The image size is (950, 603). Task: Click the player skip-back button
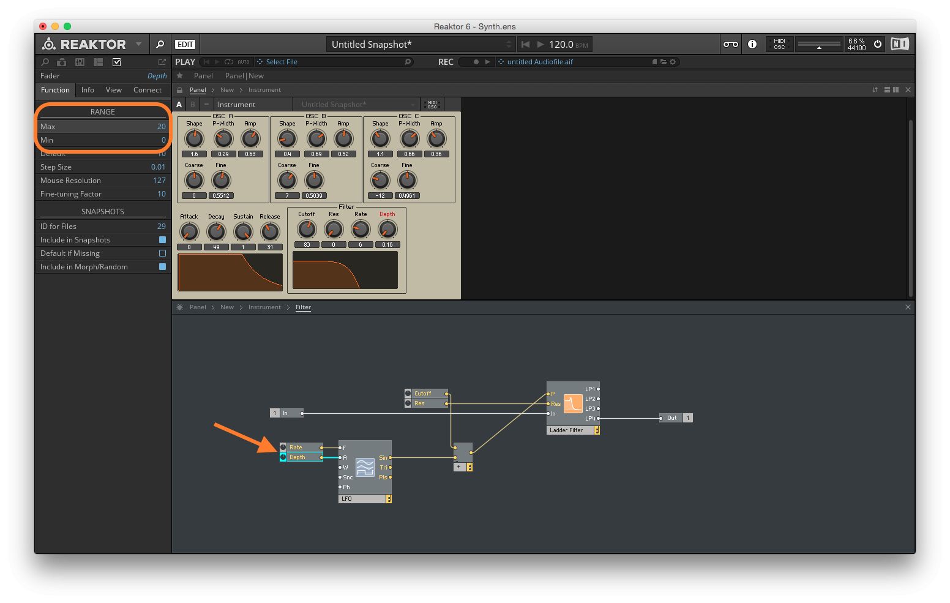tap(206, 62)
